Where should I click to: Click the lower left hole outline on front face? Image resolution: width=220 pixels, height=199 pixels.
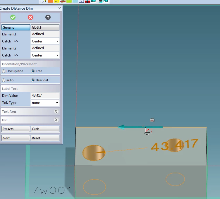[94, 187]
